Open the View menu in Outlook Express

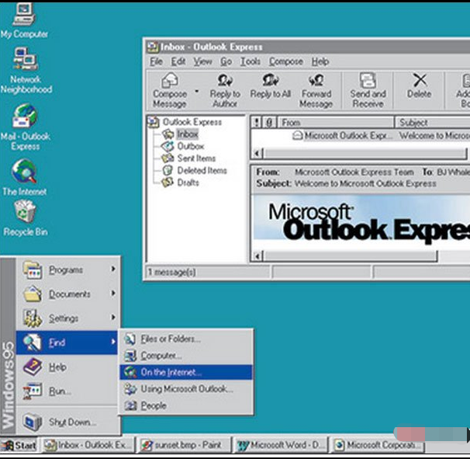tap(202, 61)
